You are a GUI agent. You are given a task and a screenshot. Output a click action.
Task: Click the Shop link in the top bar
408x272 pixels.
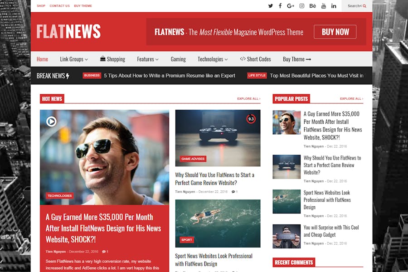(41, 6)
